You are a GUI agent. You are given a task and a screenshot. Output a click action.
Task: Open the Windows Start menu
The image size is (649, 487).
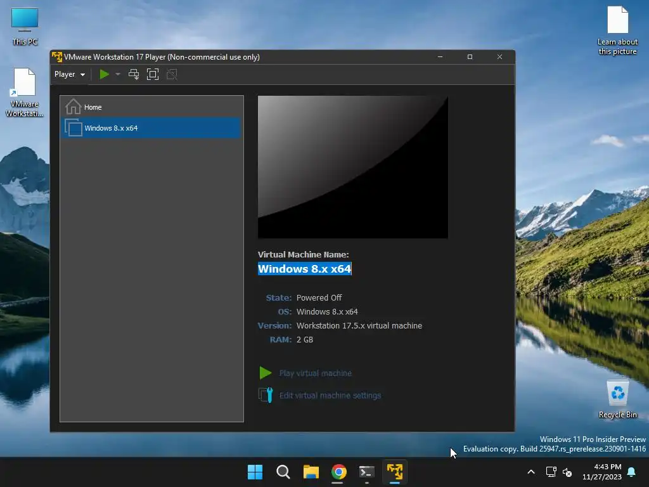point(255,472)
